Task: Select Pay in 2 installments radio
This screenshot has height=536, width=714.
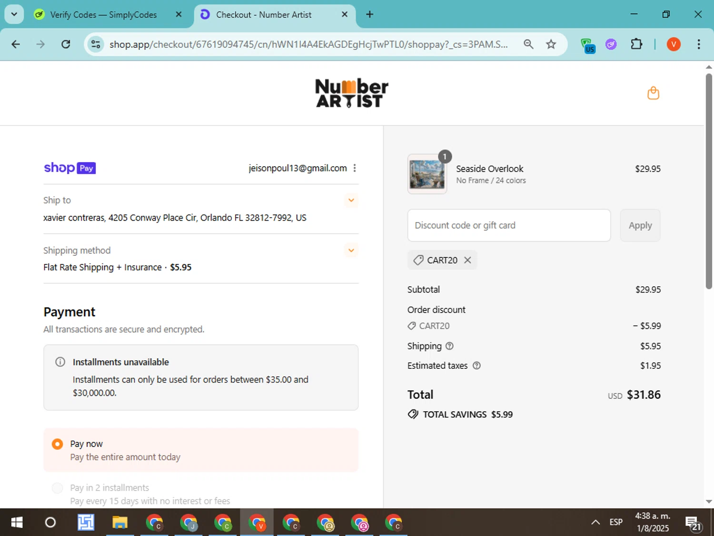Action: coord(57,488)
